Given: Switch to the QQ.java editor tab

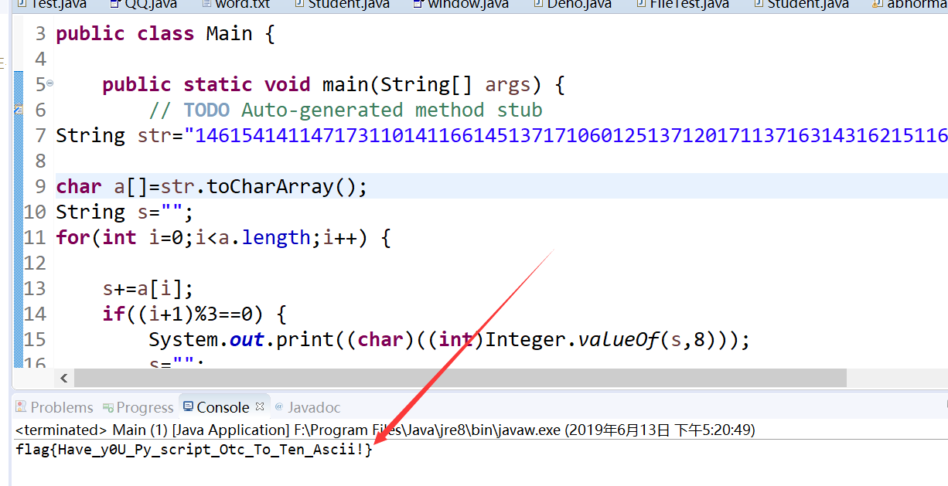Looking at the screenshot, I should click(x=142, y=4).
